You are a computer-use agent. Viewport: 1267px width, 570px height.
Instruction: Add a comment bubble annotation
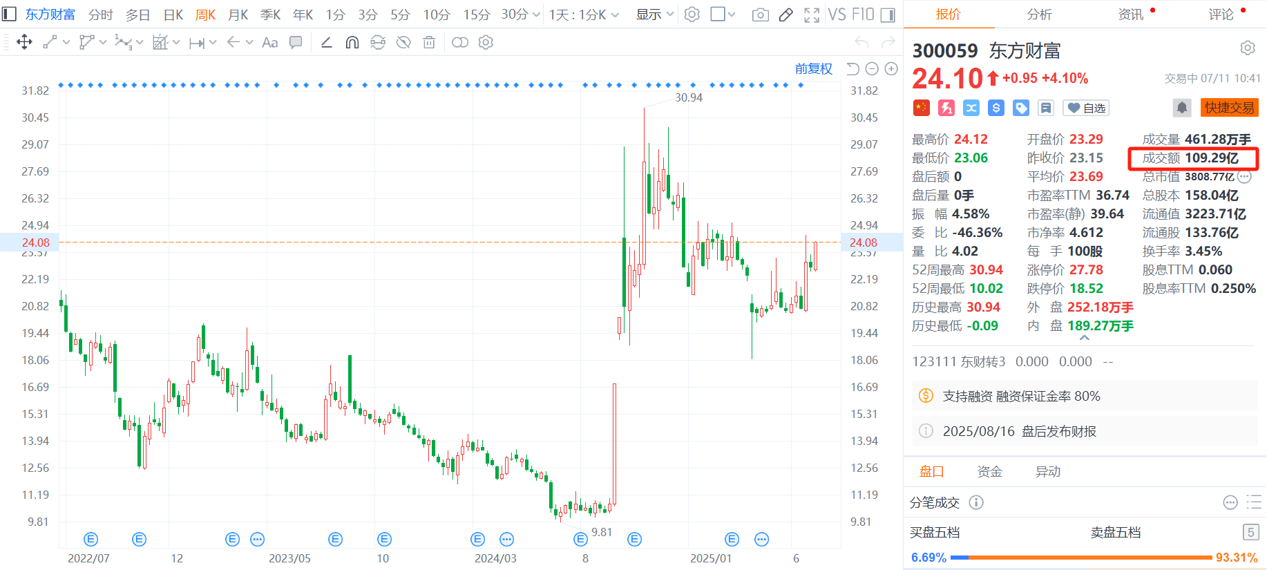(x=296, y=43)
